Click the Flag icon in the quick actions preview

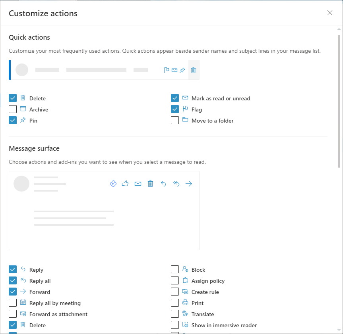click(x=167, y=70)
